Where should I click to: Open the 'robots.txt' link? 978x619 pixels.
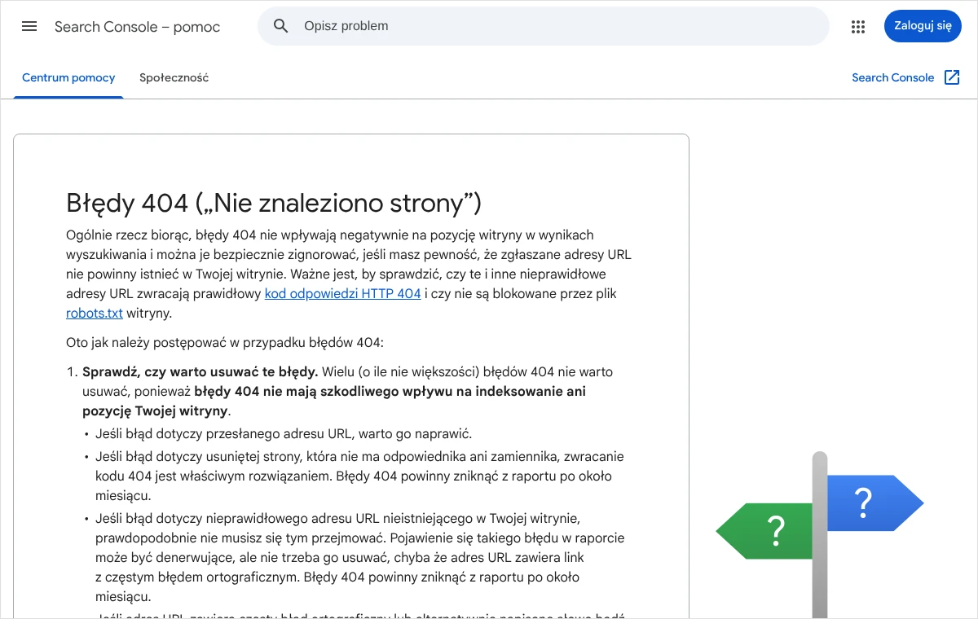click(x=95, y=314)
